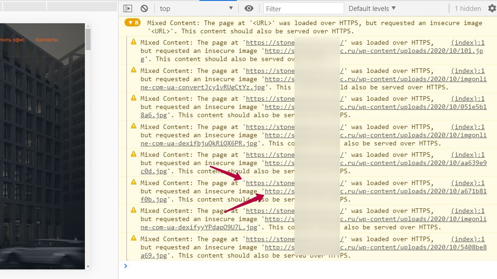Open the https://stone page link in 101.jpg warning

coord(270,42)
